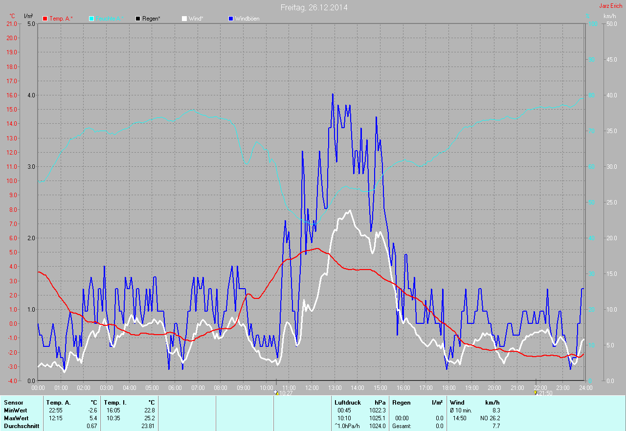This screenshot has height=431, width=626.
Task: Click the white Wind legend swatch
Action: 184,19
